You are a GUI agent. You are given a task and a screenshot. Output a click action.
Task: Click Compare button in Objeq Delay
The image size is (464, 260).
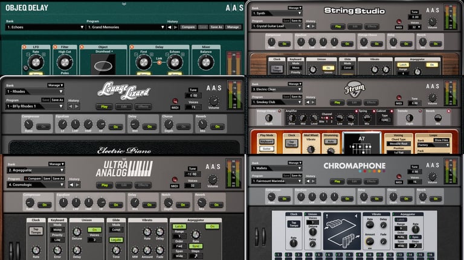[188, 27]
